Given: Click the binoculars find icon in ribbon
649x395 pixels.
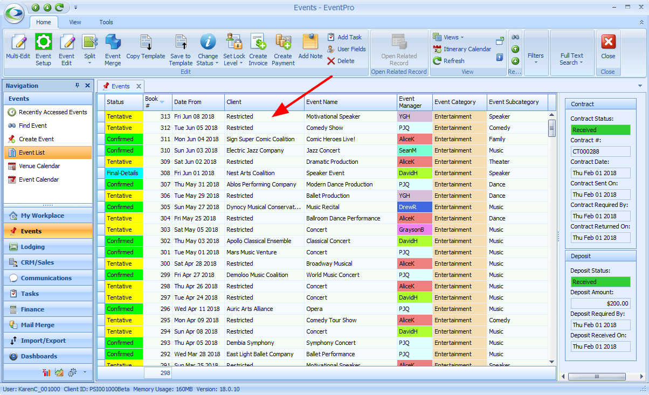Looking at the screenshot, I should pos(515,37).
